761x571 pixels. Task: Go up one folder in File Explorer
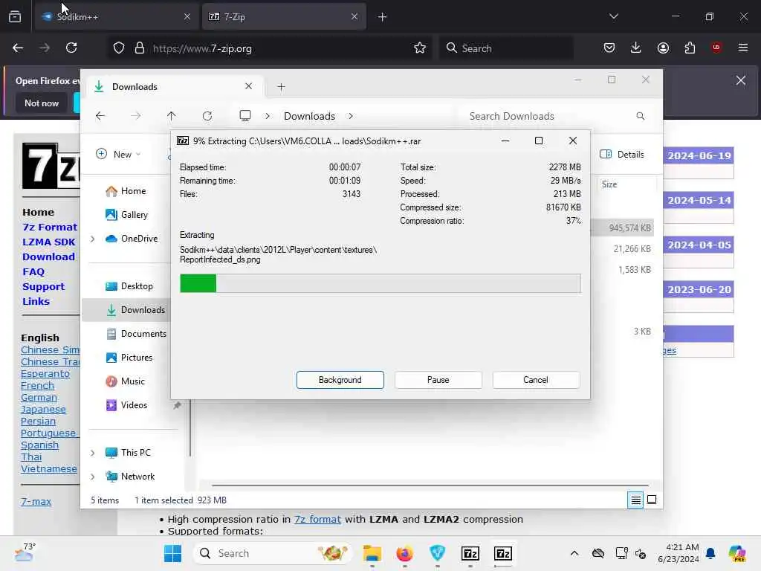(172, 115)
